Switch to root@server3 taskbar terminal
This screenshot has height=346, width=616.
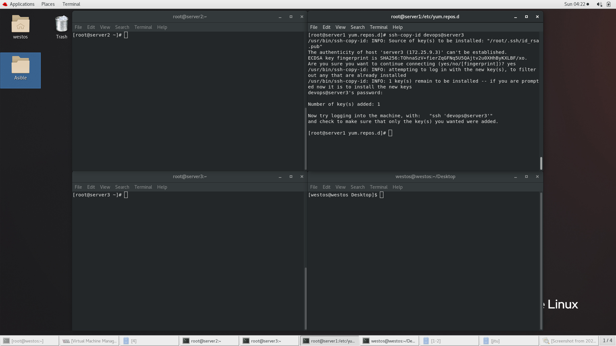coord(269,341)
